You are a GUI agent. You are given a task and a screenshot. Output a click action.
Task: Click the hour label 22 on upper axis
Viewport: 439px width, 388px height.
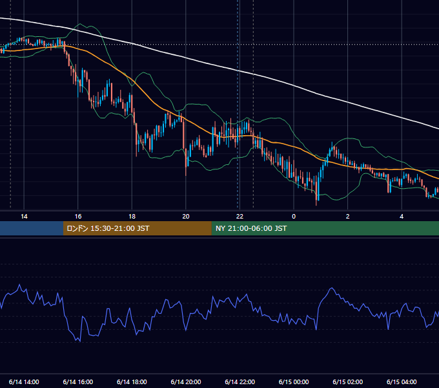240,217
